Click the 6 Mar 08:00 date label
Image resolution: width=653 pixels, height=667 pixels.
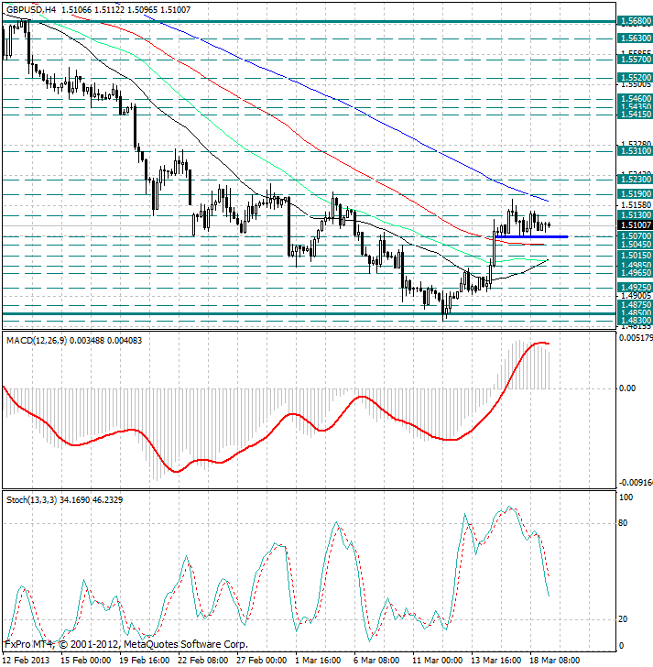coord(376,661)
